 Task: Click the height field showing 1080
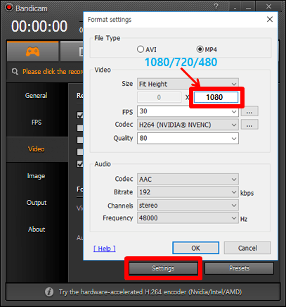click(216, 97)
